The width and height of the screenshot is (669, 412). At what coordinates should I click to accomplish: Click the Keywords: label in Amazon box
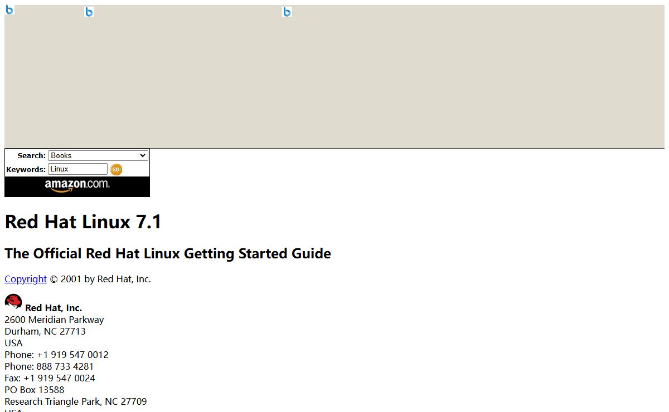tap(26, 169)
